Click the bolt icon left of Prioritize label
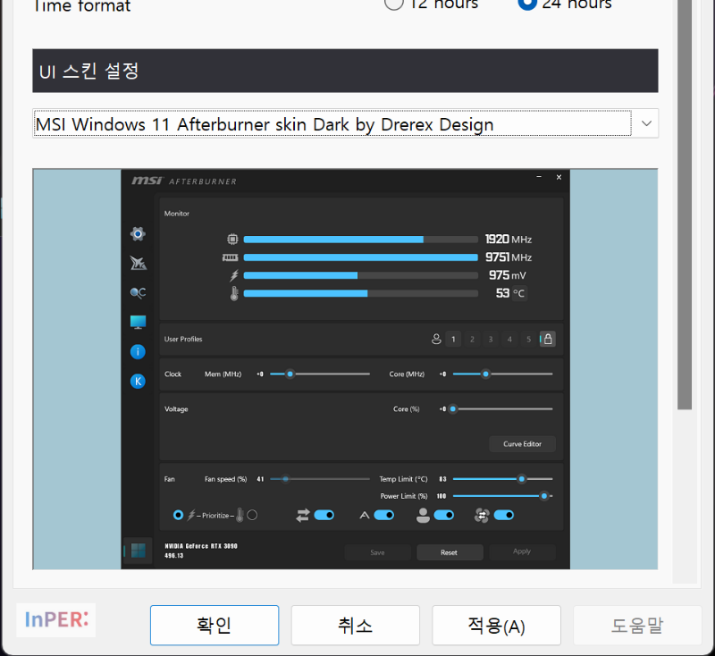 (x=191, y=515)
